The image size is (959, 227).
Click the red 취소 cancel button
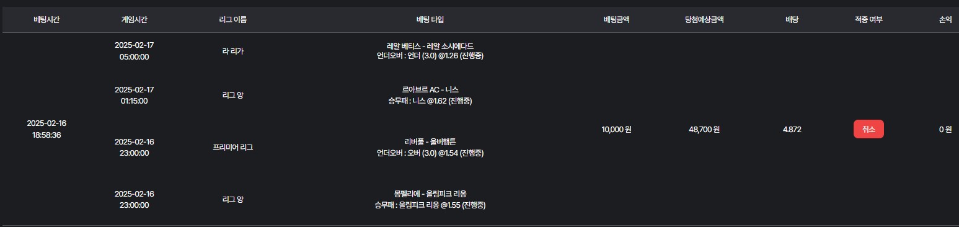coord(868,129)
